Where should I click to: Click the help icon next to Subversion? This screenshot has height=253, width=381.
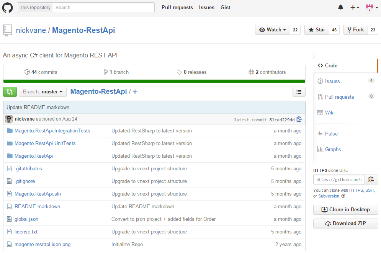pyautogui.click(x=343, y=196)
